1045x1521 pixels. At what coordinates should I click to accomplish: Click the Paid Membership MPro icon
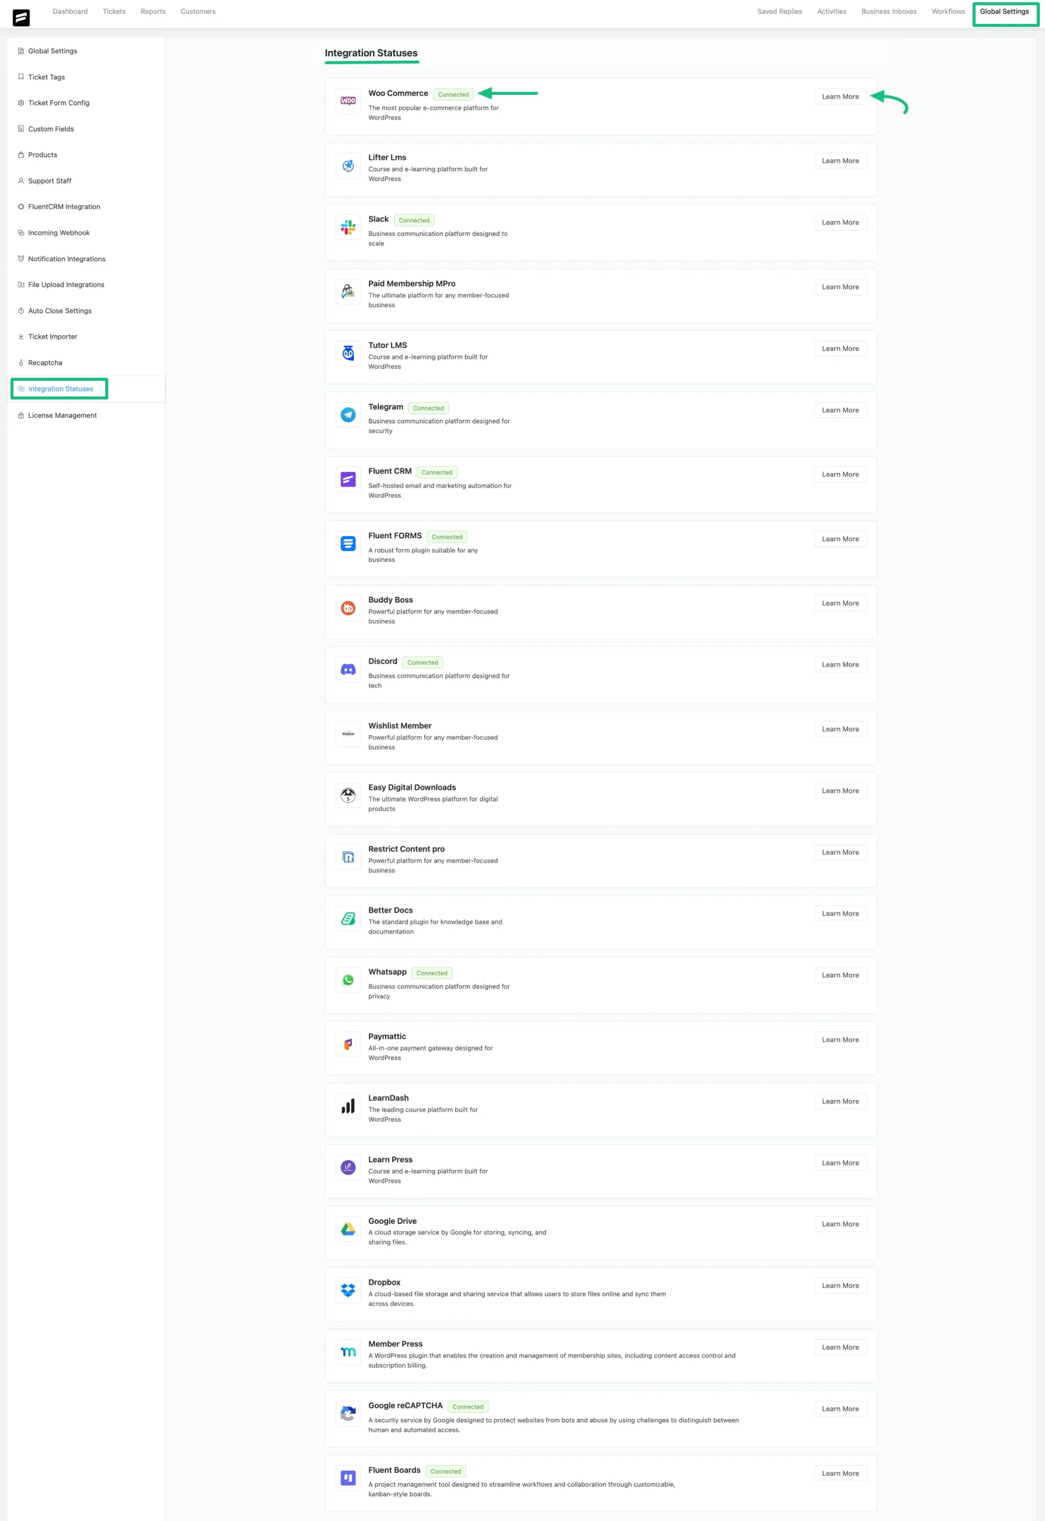(x=348, y=291)
